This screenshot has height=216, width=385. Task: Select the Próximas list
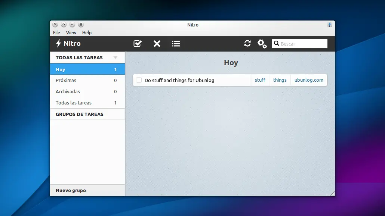(87, 81)
